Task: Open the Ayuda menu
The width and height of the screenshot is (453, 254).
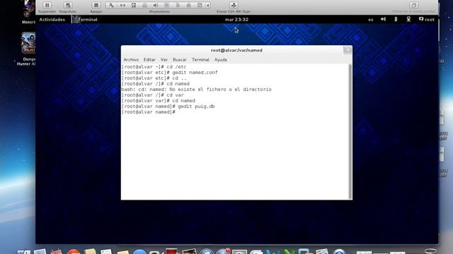Action: (x=220, y=59)
